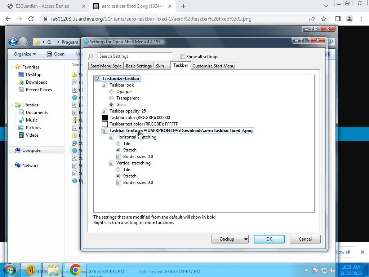Click the Backup button
The image size is (369, 277).
pyautogui.click(x=227, y=239)
